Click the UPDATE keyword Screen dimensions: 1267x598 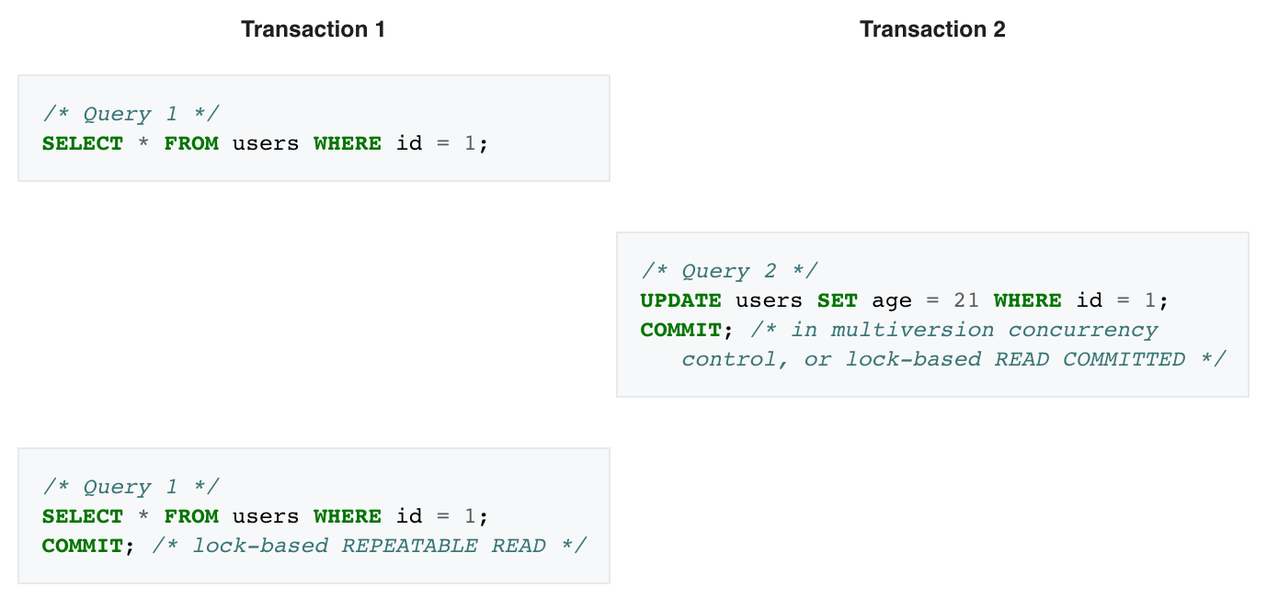[680, 300]
